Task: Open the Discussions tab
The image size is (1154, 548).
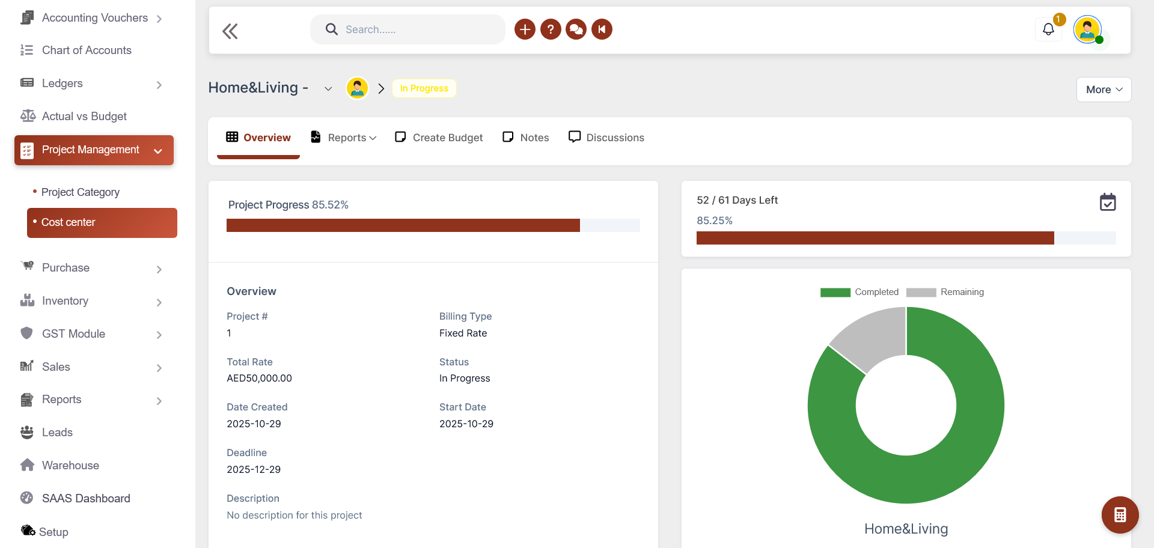Action: click(606, 138)
